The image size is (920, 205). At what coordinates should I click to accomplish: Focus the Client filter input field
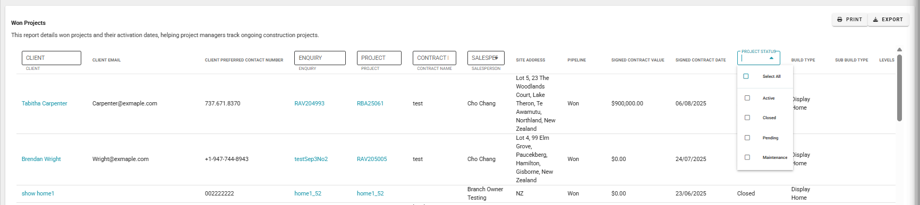52,58
